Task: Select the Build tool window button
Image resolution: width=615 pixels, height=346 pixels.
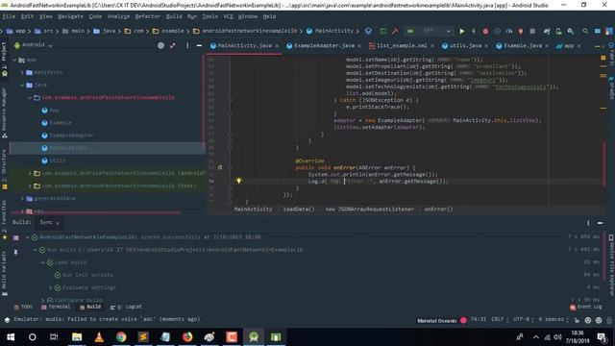Action: [x=90, y=307]
